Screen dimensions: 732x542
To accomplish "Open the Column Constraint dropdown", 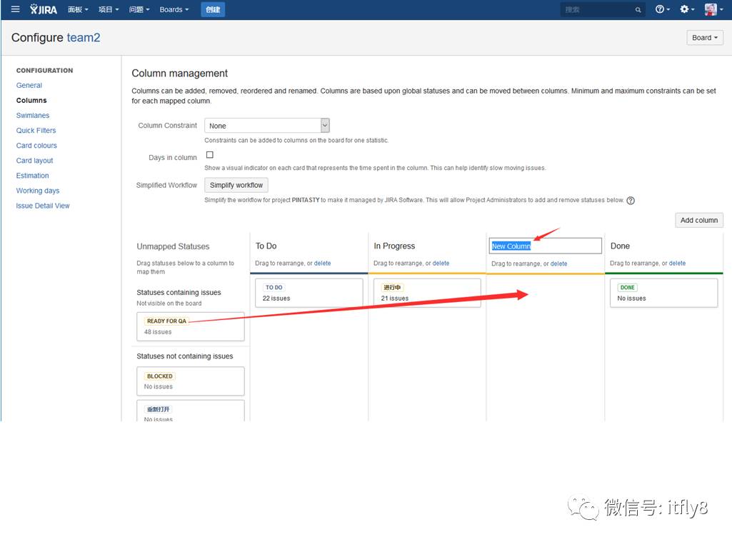I will [x=267, y=126].
